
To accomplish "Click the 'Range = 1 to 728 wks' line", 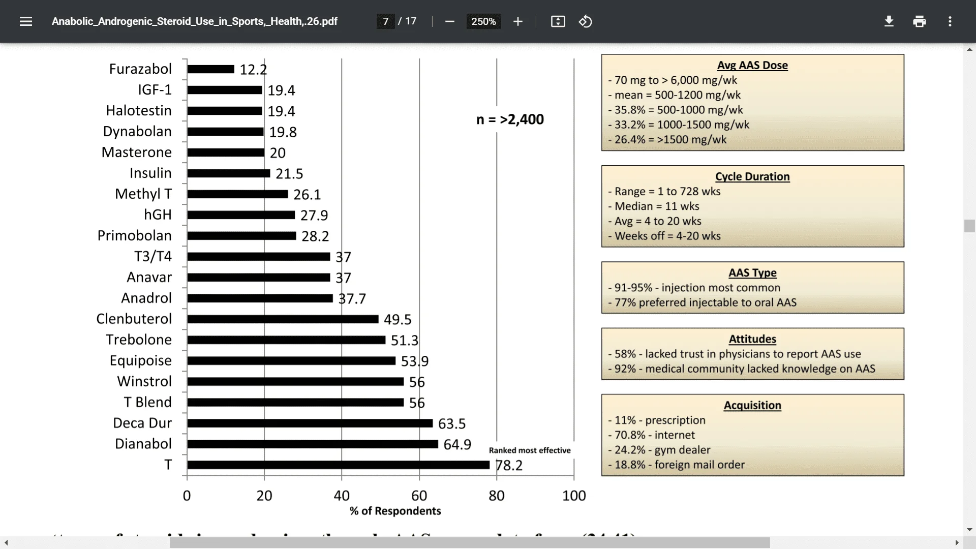I will pyautogui.click(x=664, y=192).
